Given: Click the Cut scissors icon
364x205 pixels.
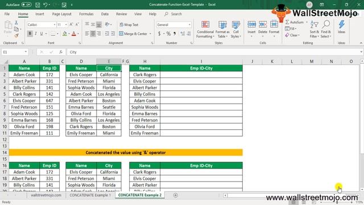Looking at the screenshot, I should tap(16, 23).
